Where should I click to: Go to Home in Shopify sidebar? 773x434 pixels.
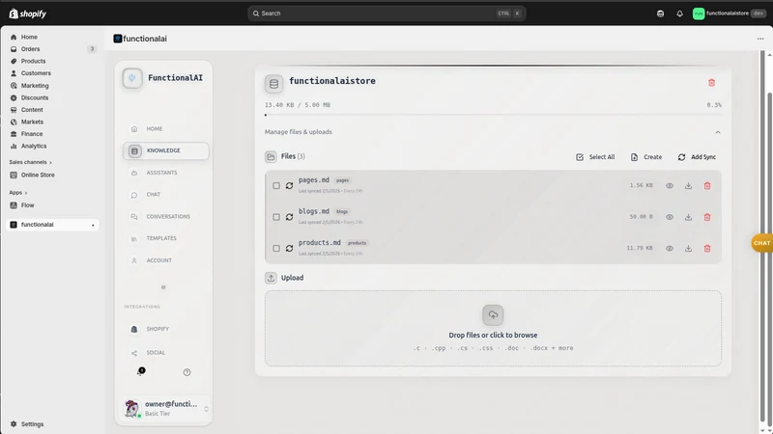coord(29,37)
